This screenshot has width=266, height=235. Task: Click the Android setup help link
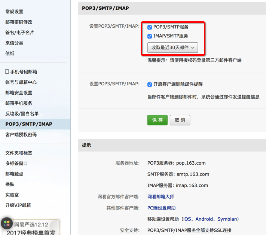[204, 219]
